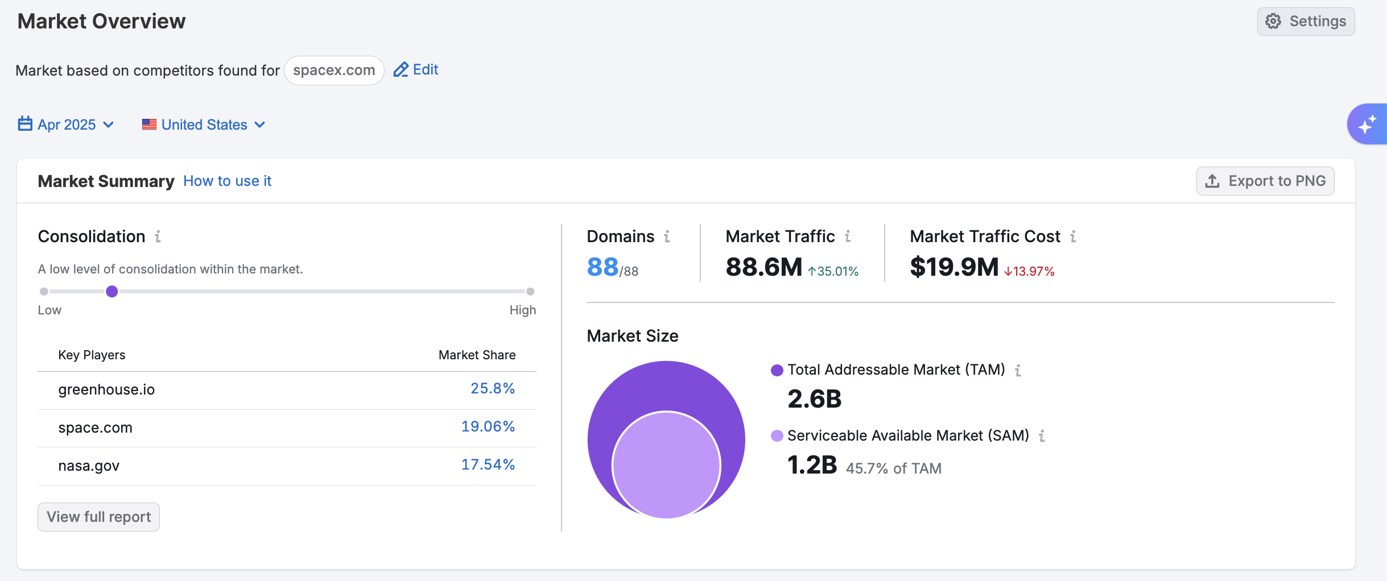Click the calendar icon for Apr 2025
This screenshot has width=1387, height=581.
(x=25, y=124)
